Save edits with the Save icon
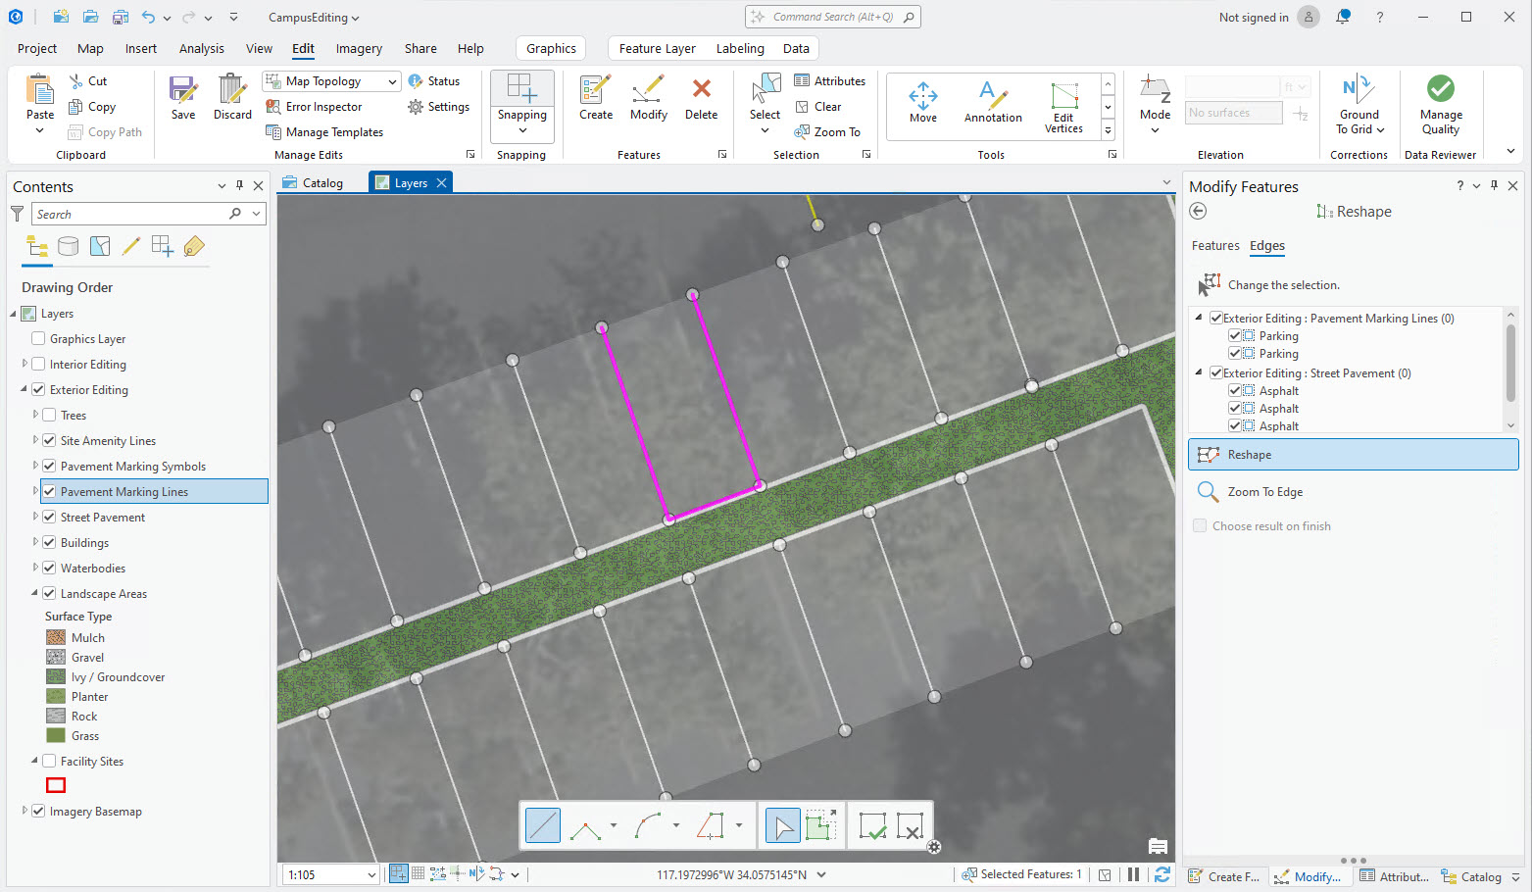Screen dimensions: 1532x892 (183, 90)
